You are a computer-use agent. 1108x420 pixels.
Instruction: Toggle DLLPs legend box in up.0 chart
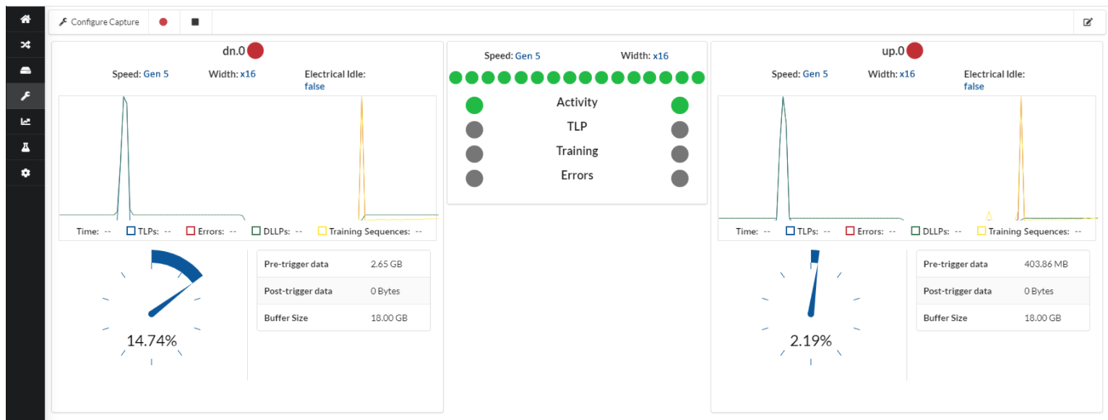(915, 232)
